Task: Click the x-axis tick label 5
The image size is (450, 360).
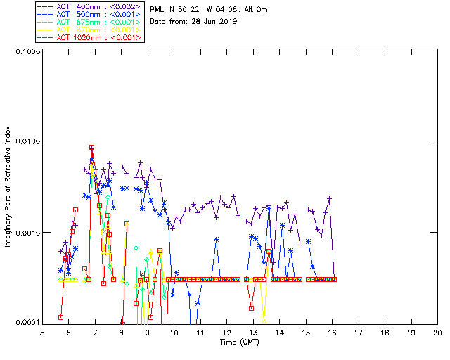Action: tap(42, 333)
